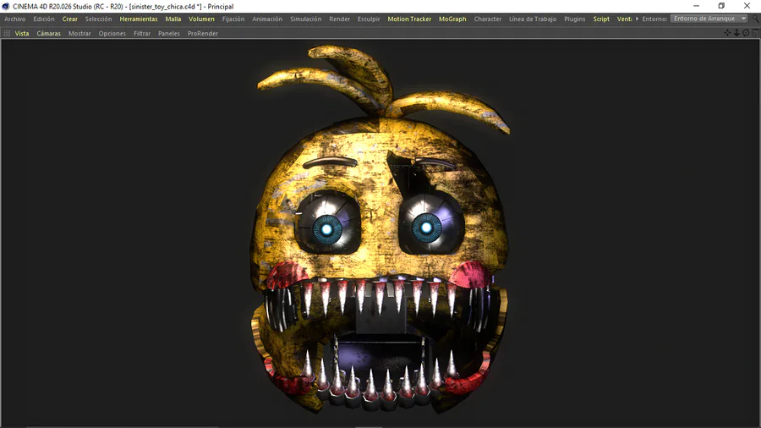Open the Motion Tracker menu
This screenshot has height=428, width=761.
tap(409, 19)
